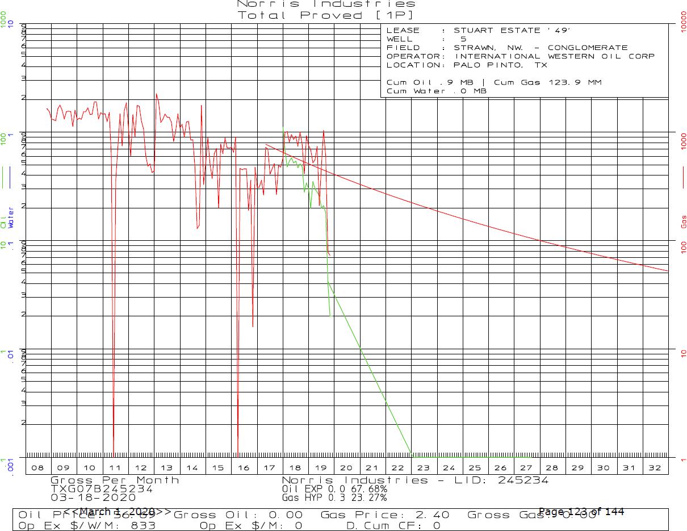This screenshot has height=531, width=687.
Task: Click the Cum Gas 123.9 MM value
Action: 547,82
